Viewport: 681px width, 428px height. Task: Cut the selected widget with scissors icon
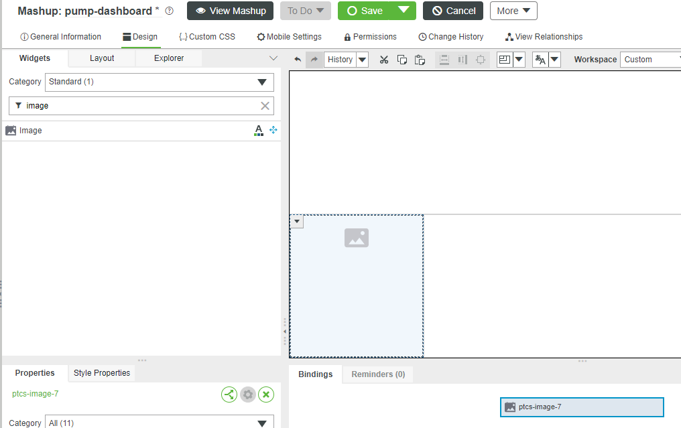tap(383, 59)
